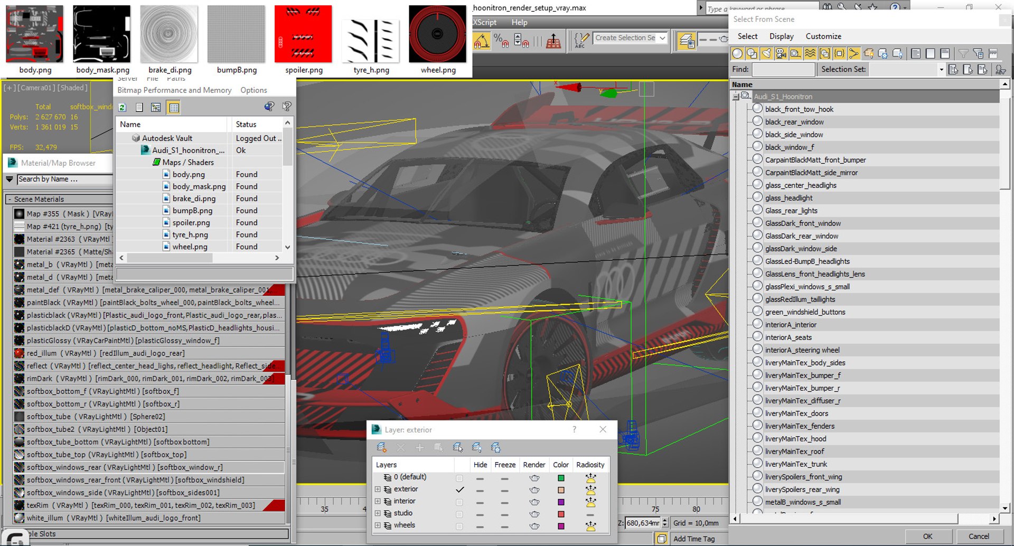Make the interior layer current
This screenshot has width=1014, height=546.
459,502
